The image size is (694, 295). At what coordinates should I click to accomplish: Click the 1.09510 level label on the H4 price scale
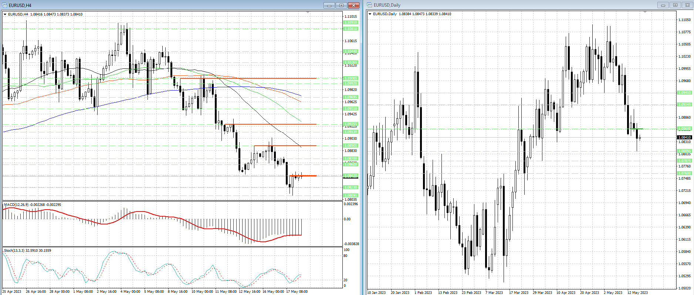351,109
